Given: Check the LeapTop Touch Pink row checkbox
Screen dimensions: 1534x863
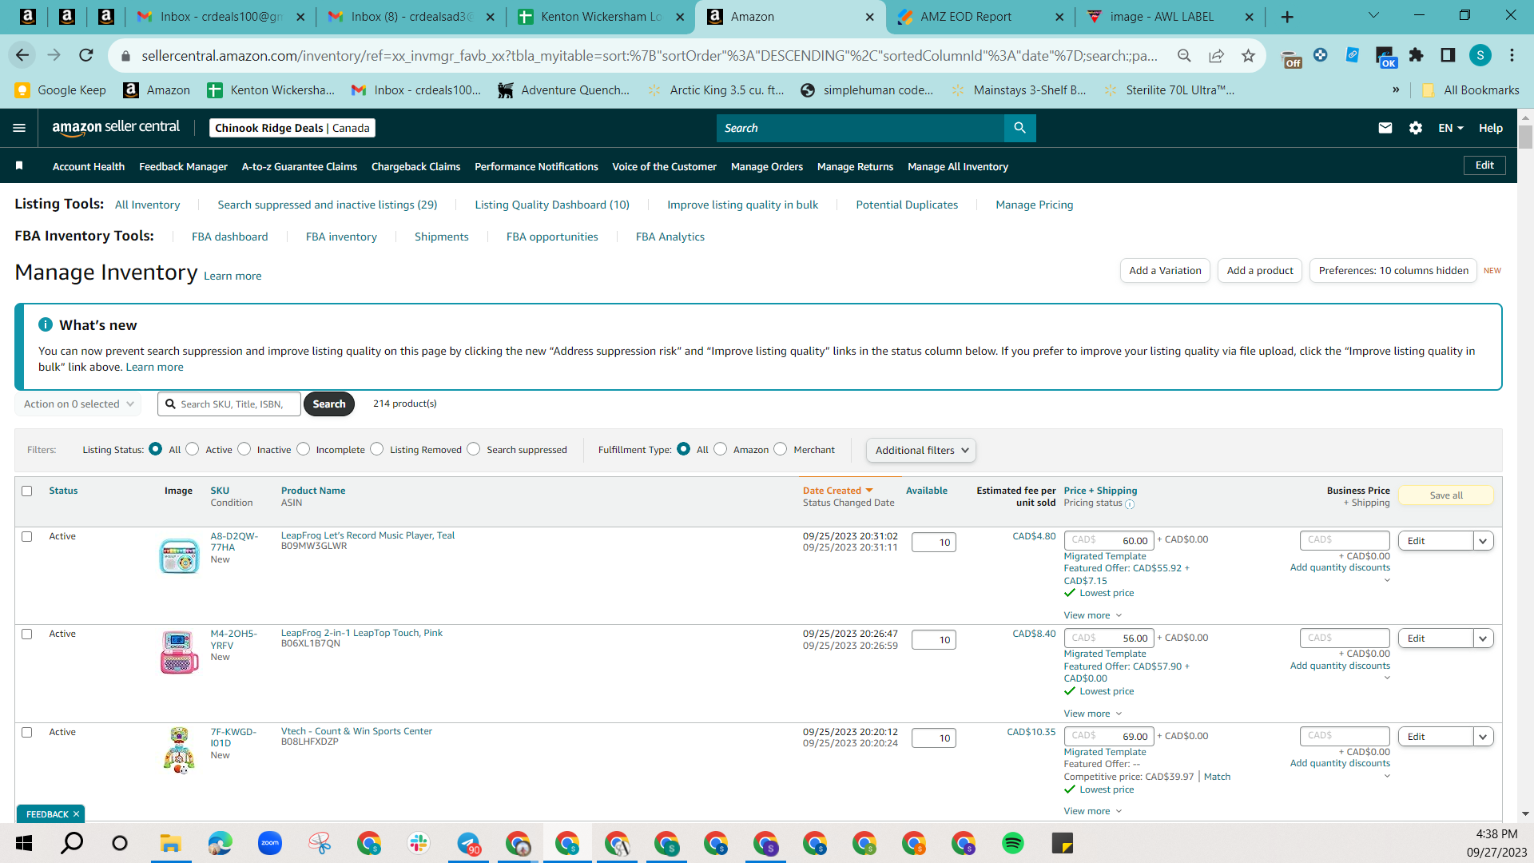Looking at the screenshot, I should tap(27, 634).
